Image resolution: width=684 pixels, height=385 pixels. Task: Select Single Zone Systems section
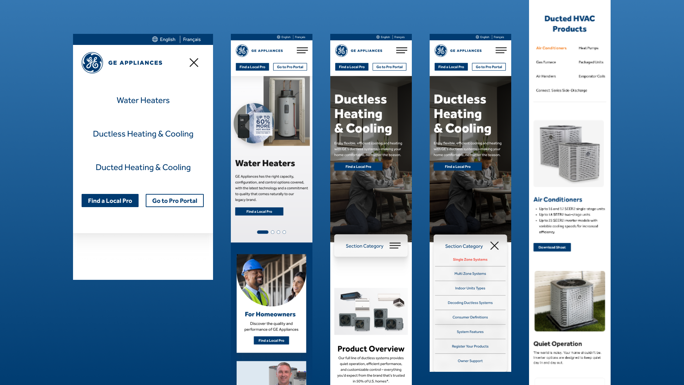click(470, 260)
